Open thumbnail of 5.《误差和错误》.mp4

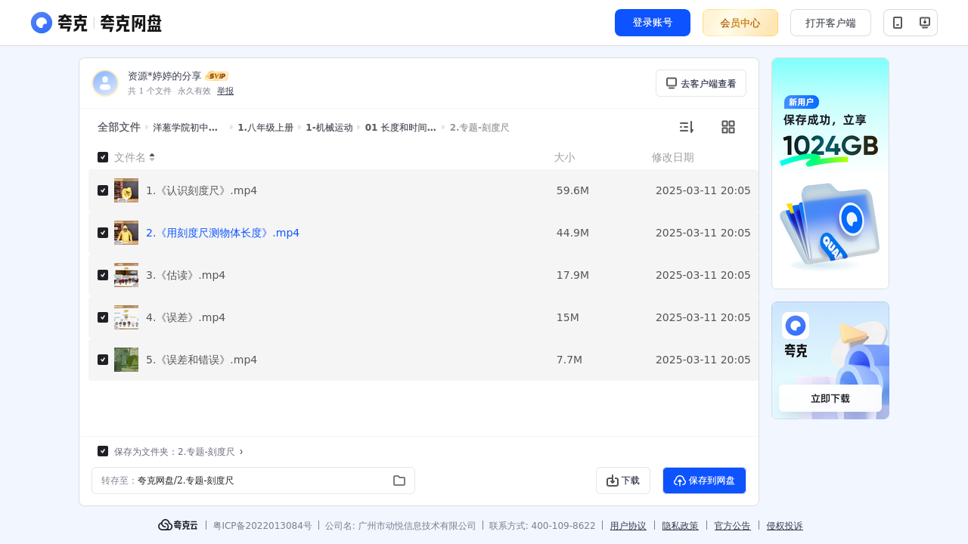coord(126,360)
